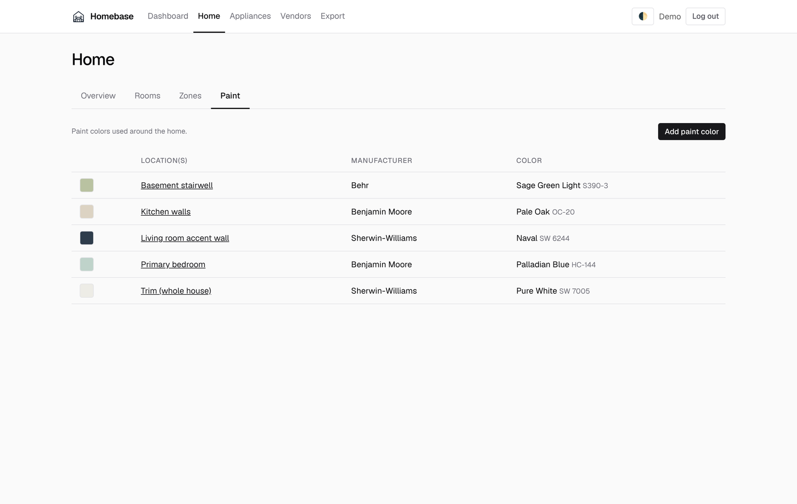The width and height of the screenshot is (797, 504).
Task: Click the Palladian Blue color swatch
Action: (87, 264)
